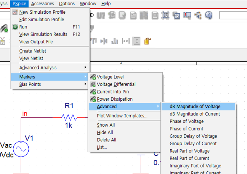The width and height of the screenshot is (247, 174).
Task: Choose Real Part of Current
Action: pyautogui.click(x=198, y=158)
